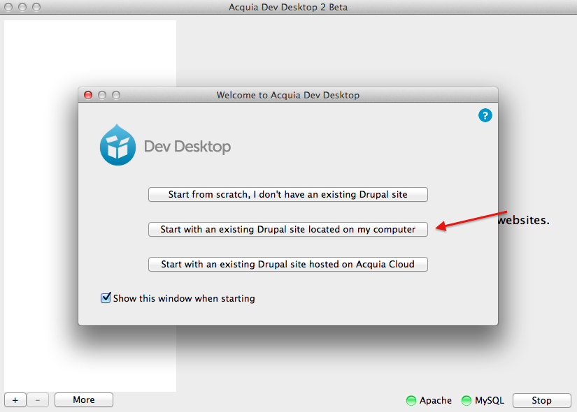Start with site hosted on Acquia Cloud

point(287,264)
